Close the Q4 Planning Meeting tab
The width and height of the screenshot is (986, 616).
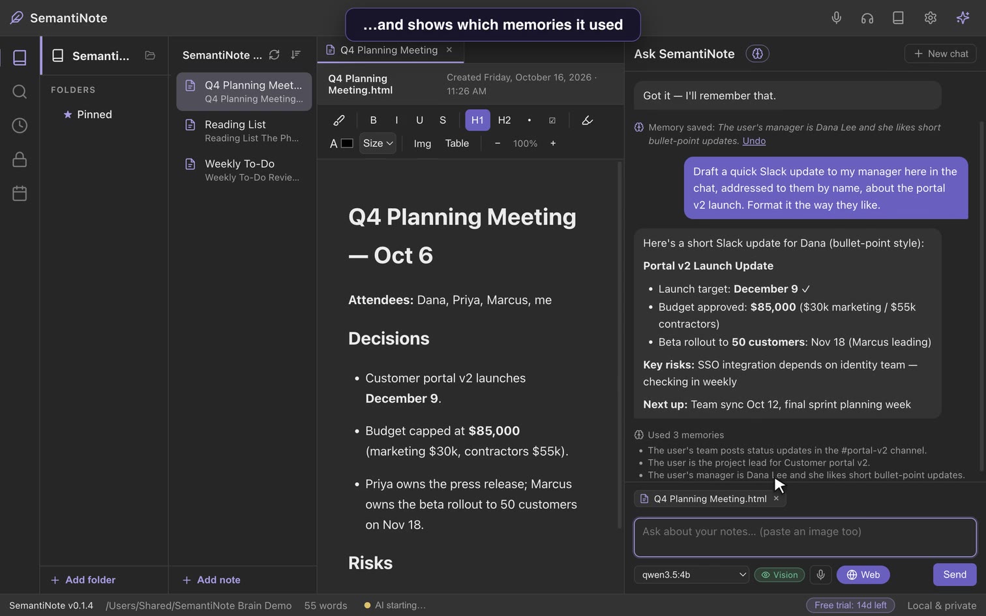[449, 50]
